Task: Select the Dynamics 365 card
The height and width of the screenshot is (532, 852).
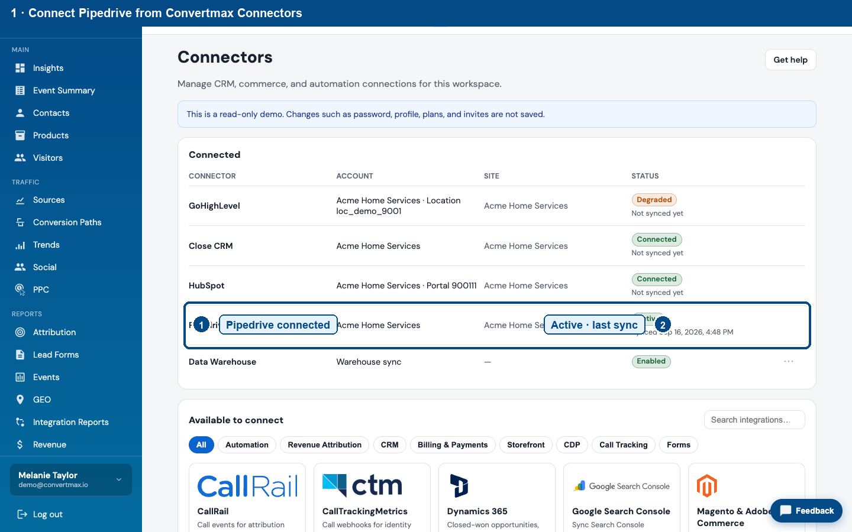Action: 497,498
